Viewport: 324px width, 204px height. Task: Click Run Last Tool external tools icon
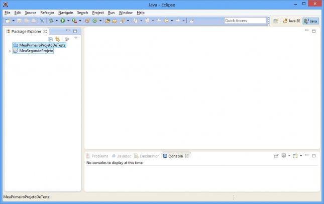(74, 21)
